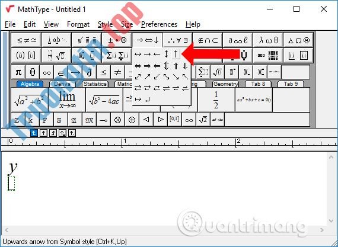Insert the south-east single arrow symbol
The height and width of the screenshot is (247, 338).
point(176,76)
